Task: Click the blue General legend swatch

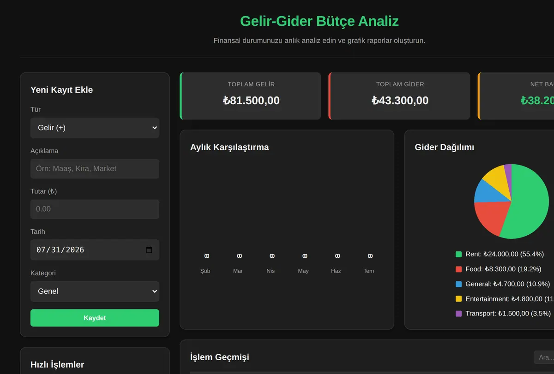Action: point(458,284)
